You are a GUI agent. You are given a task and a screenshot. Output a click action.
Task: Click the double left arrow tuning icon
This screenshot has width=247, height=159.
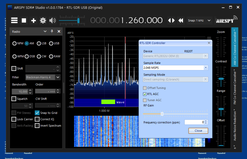[x=181, y=20]
